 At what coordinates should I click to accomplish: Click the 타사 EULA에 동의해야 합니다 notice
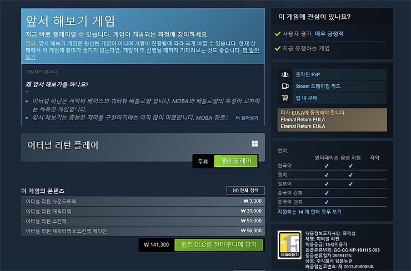[x=313, y=113]
